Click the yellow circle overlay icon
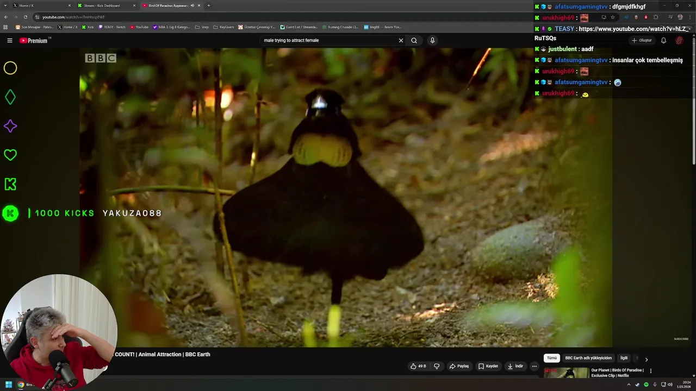 point(10,68)
